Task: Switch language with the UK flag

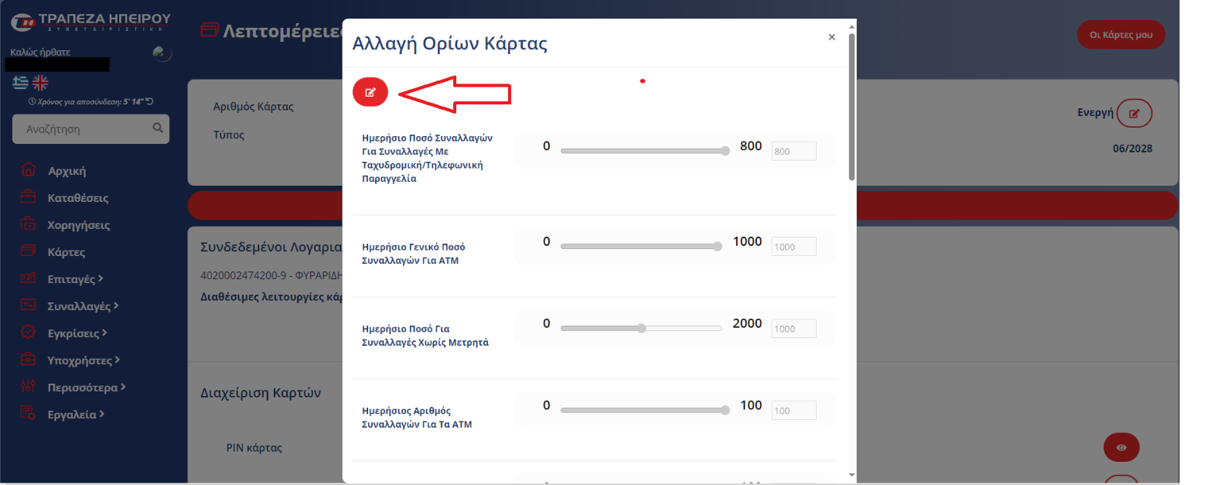Action: click(x=40, y=83)
